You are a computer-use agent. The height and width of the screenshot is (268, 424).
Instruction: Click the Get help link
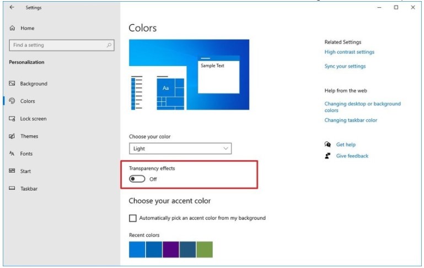[346, 145]
